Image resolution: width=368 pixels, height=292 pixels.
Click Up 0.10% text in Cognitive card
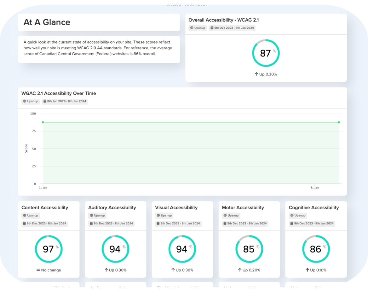point(318,270)
